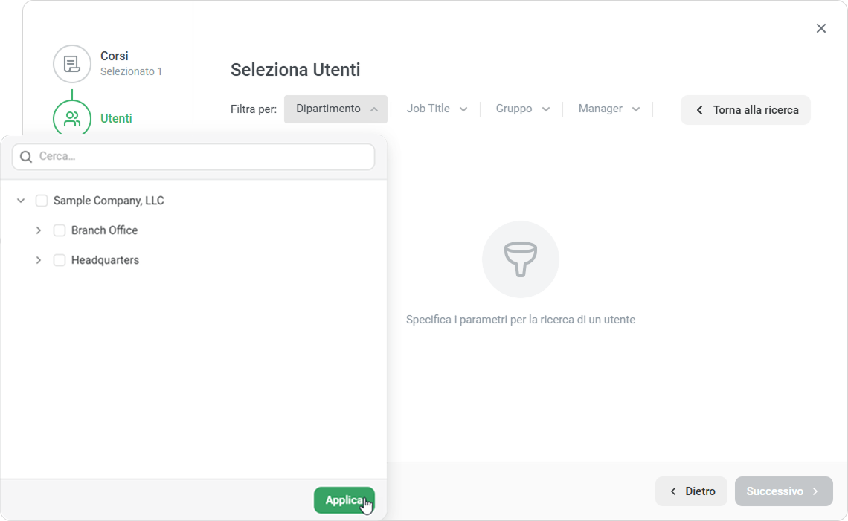The height and width of the screenshot is (521, 848).
Task: Click the left chevron on Dietro
Action: (673, 491)
